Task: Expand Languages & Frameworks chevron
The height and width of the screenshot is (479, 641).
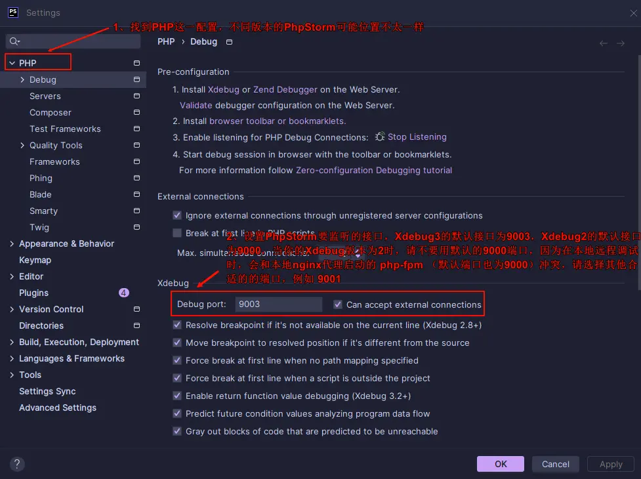Action: click(x=12, y=358)
